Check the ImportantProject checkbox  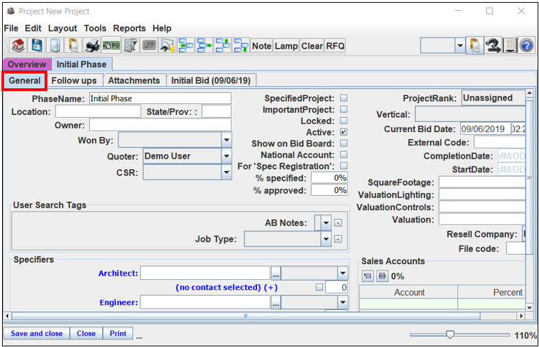[x=344, y=110]
